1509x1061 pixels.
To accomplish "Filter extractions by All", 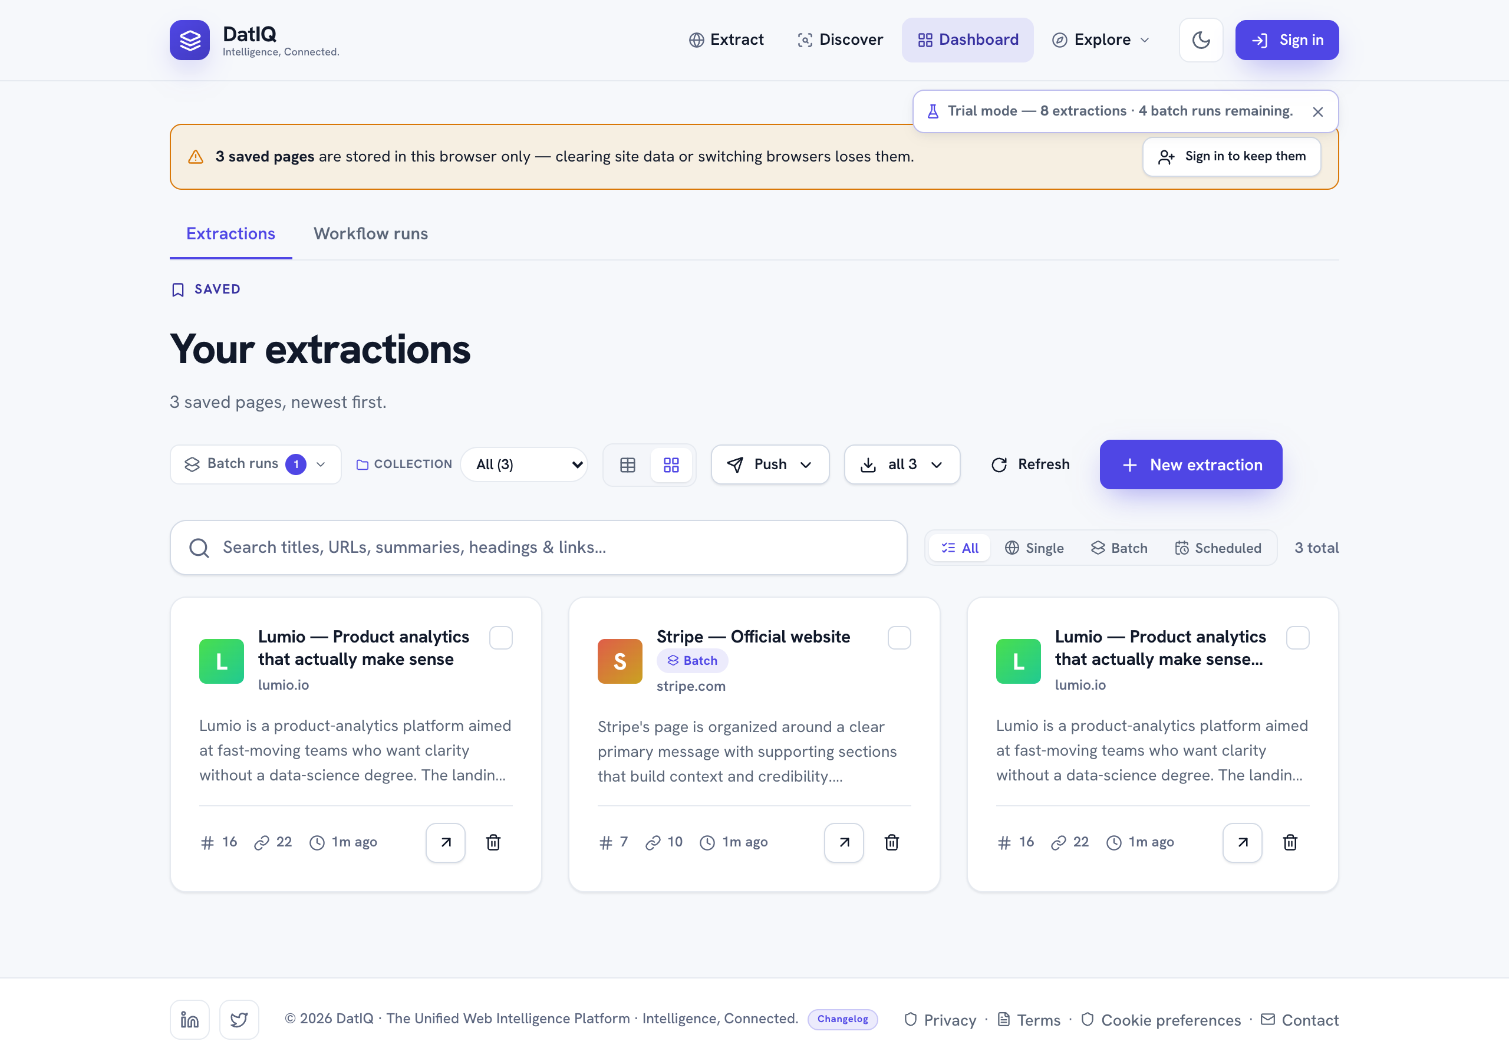I will click(960, 548).
